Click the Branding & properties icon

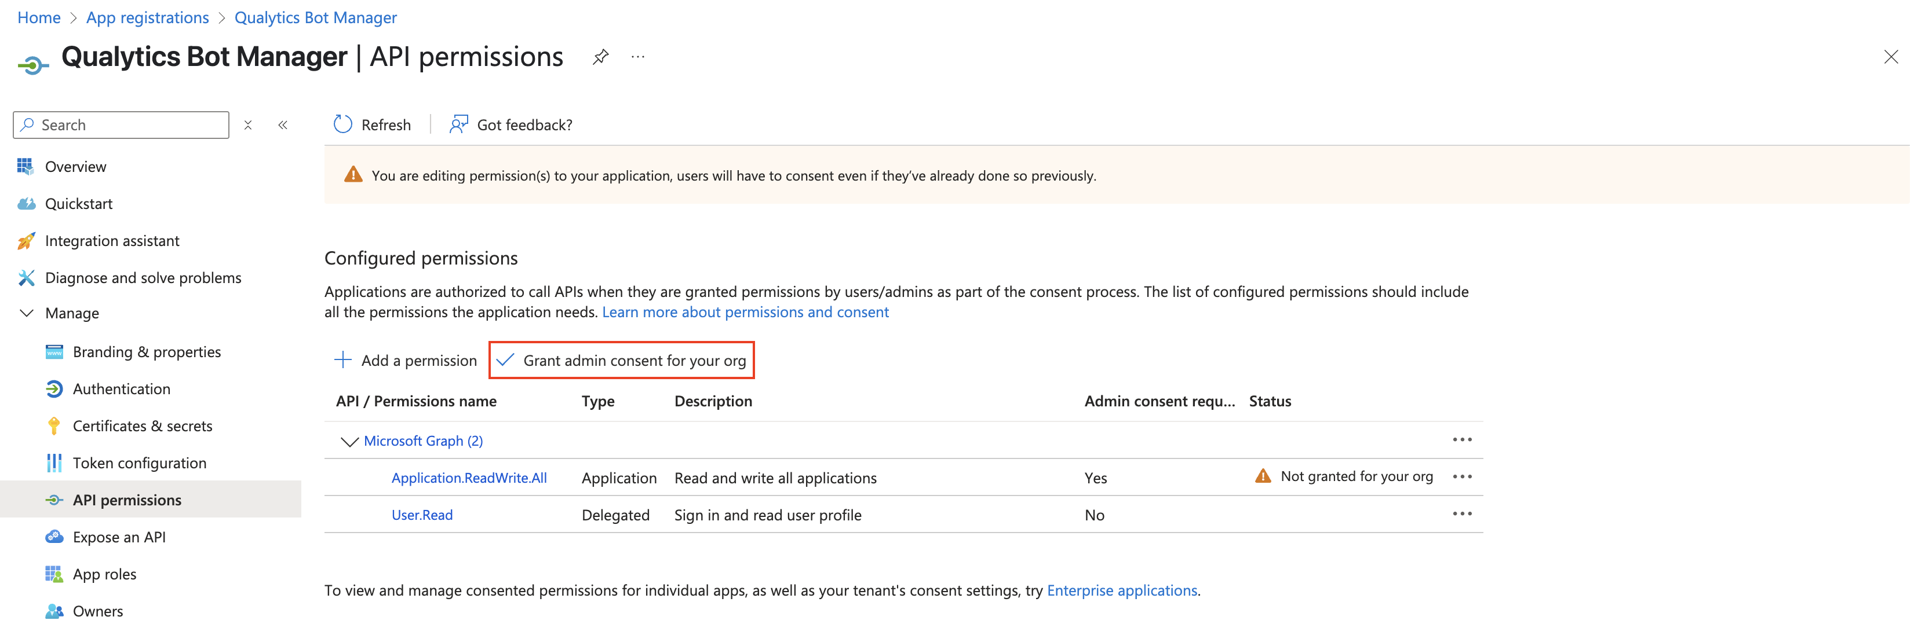click(x=54, y=352)
